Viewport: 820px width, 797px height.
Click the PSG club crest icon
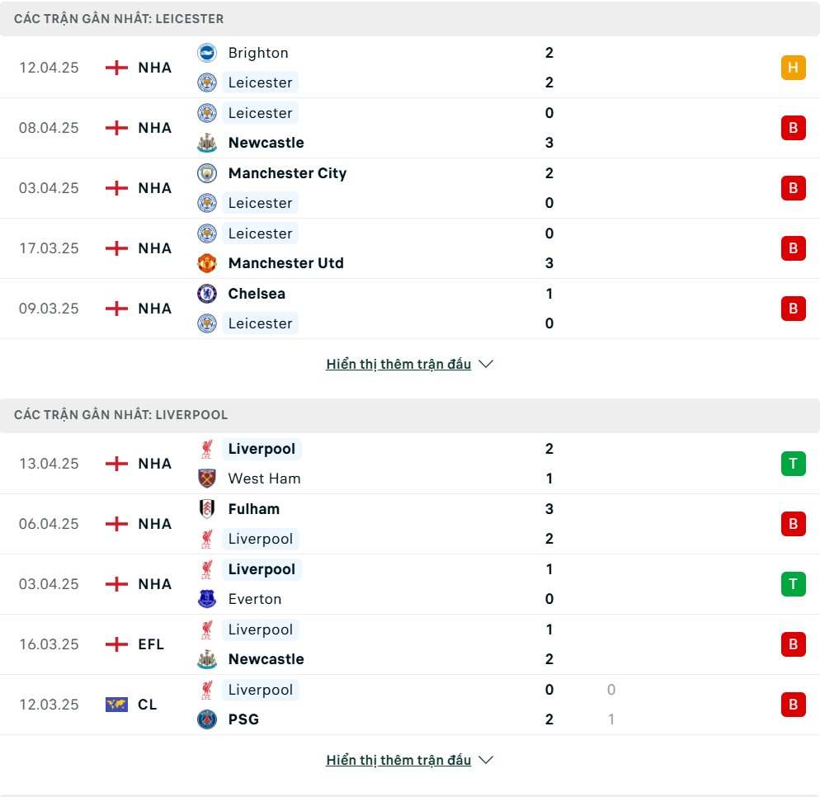click(x=207, y=719)
